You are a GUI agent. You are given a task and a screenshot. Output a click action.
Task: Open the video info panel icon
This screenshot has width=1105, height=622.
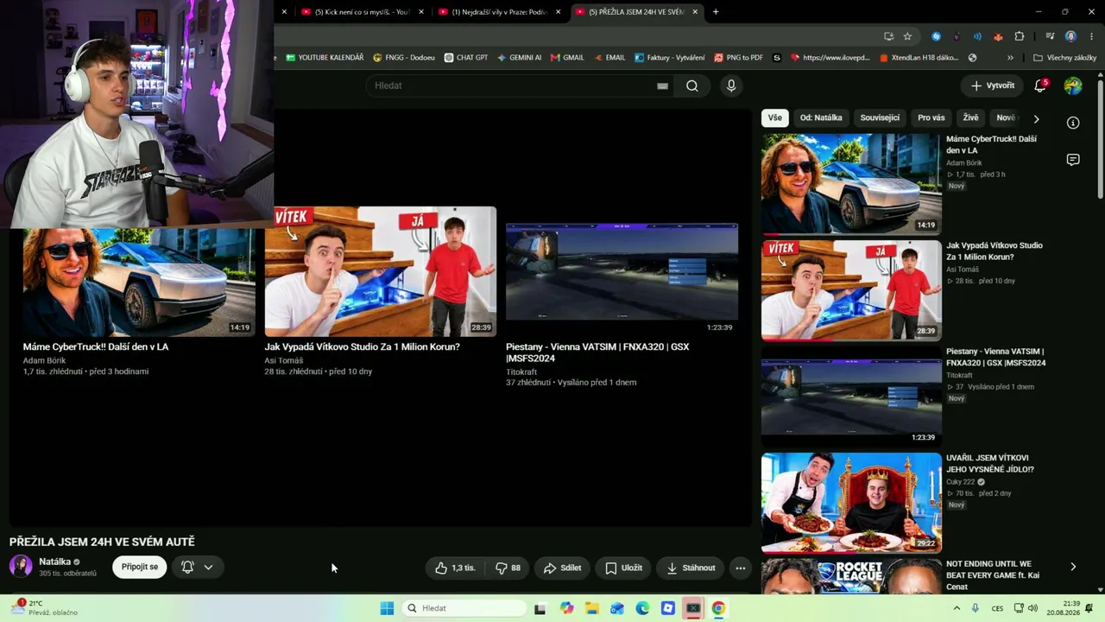[x=1073, y=123]
